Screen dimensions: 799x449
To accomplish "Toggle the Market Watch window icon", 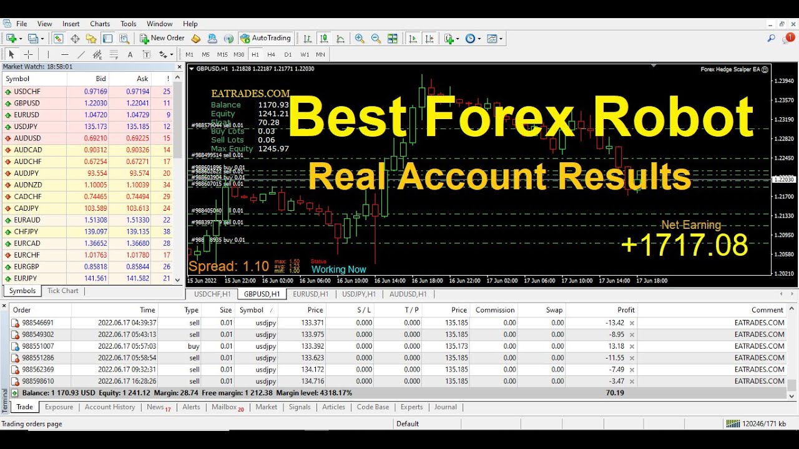I will (x=58, y=38).
